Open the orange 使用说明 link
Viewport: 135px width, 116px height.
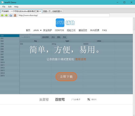(81, 59)
